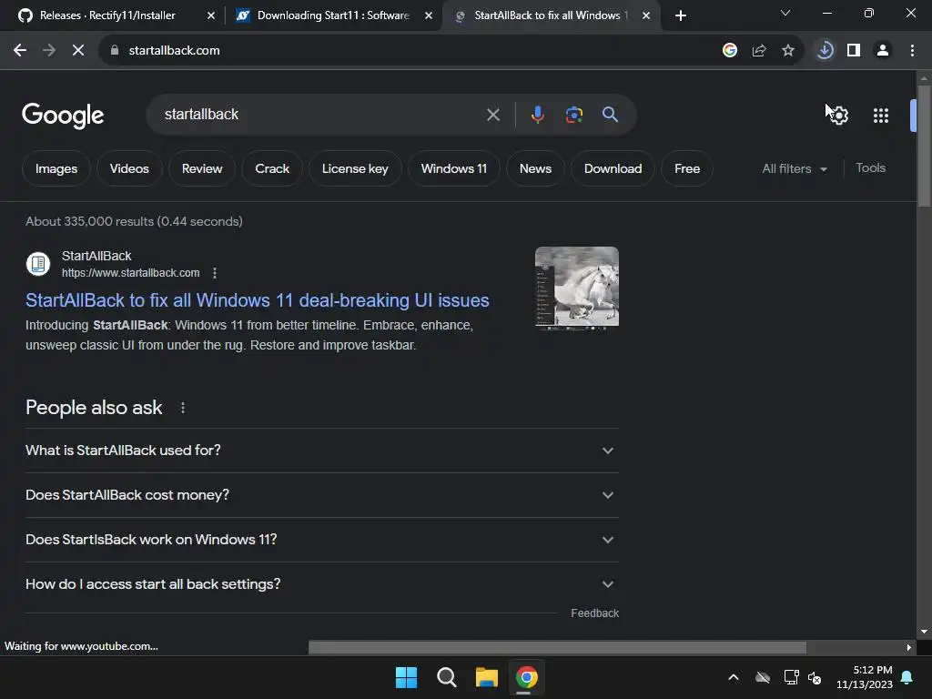Stop loading the page
The height and width of the screenshot is (699, 932).
pyautogui.click(x=78, y=51)
